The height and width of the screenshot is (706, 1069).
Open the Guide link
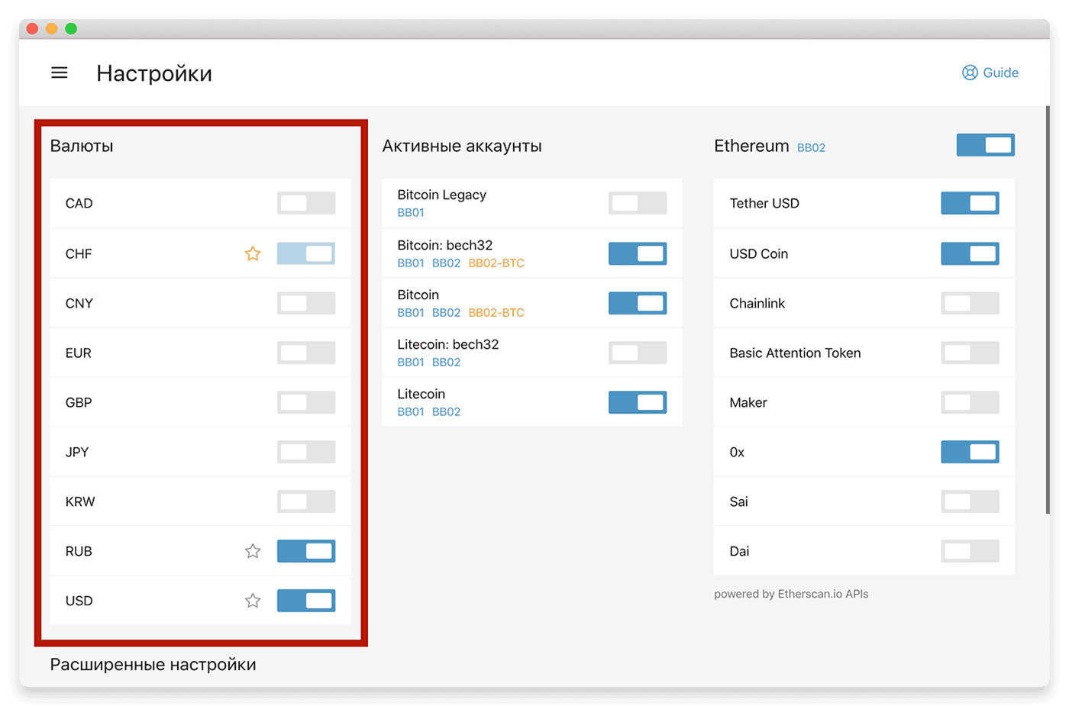pos(990,73)
